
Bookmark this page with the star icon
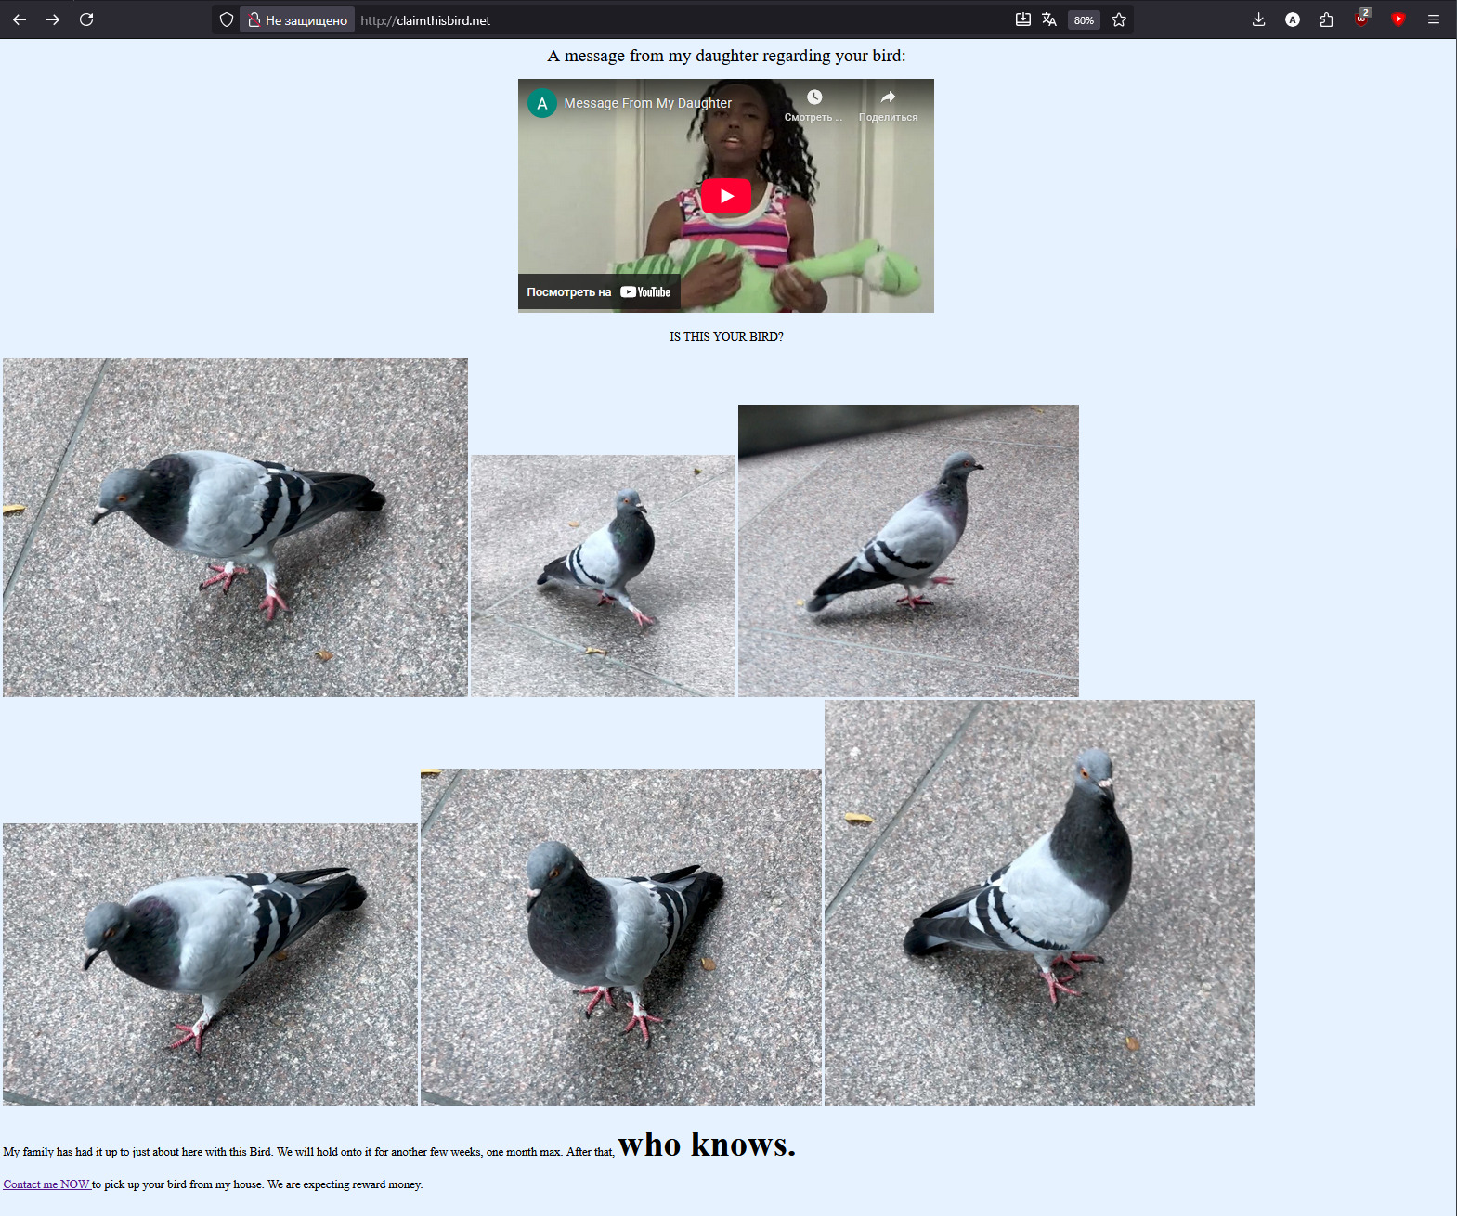1119,19
